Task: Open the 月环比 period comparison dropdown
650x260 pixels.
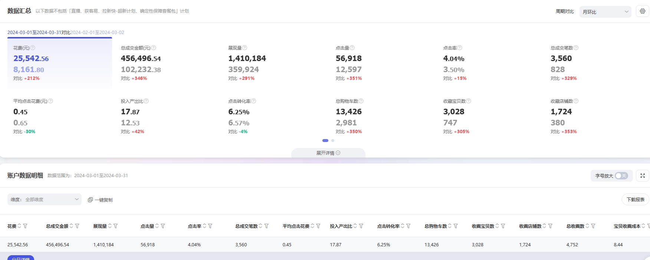Action: (x=605, y=12)
